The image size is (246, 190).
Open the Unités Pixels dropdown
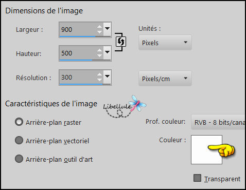click(x=165, y=43)
